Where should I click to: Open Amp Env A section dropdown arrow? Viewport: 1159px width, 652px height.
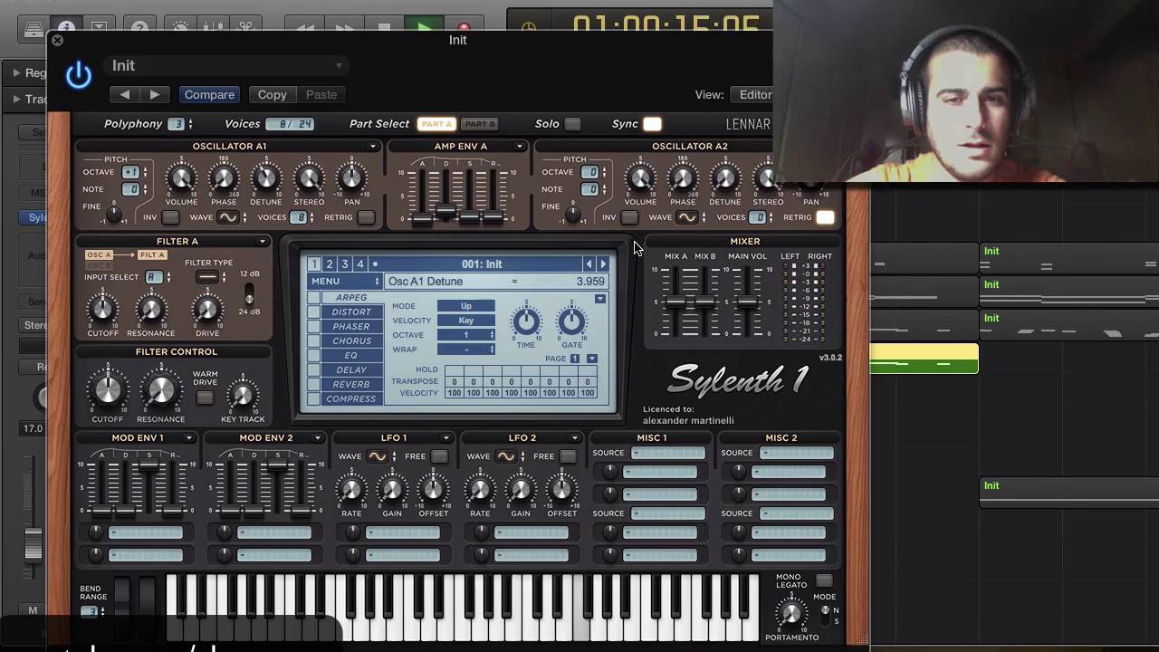click(x=520, y=147)
